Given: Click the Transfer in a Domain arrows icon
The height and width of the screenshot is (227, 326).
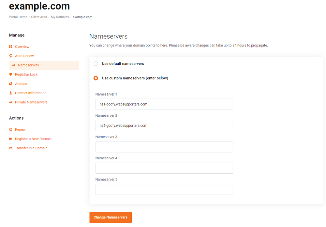Looking at the screenshot, I should (11, 148).
